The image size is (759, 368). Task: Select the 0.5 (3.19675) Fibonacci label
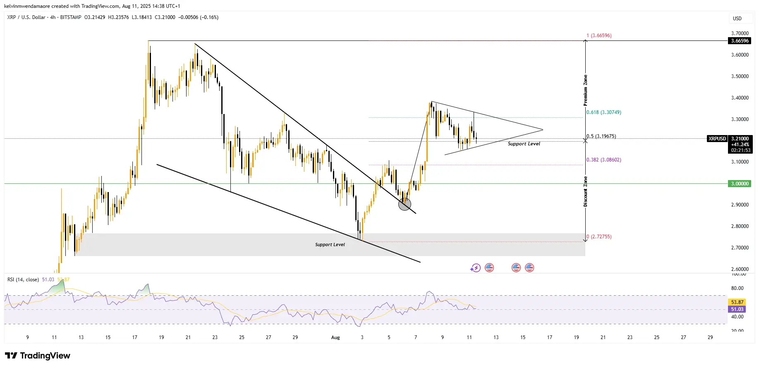coord(601,136)
